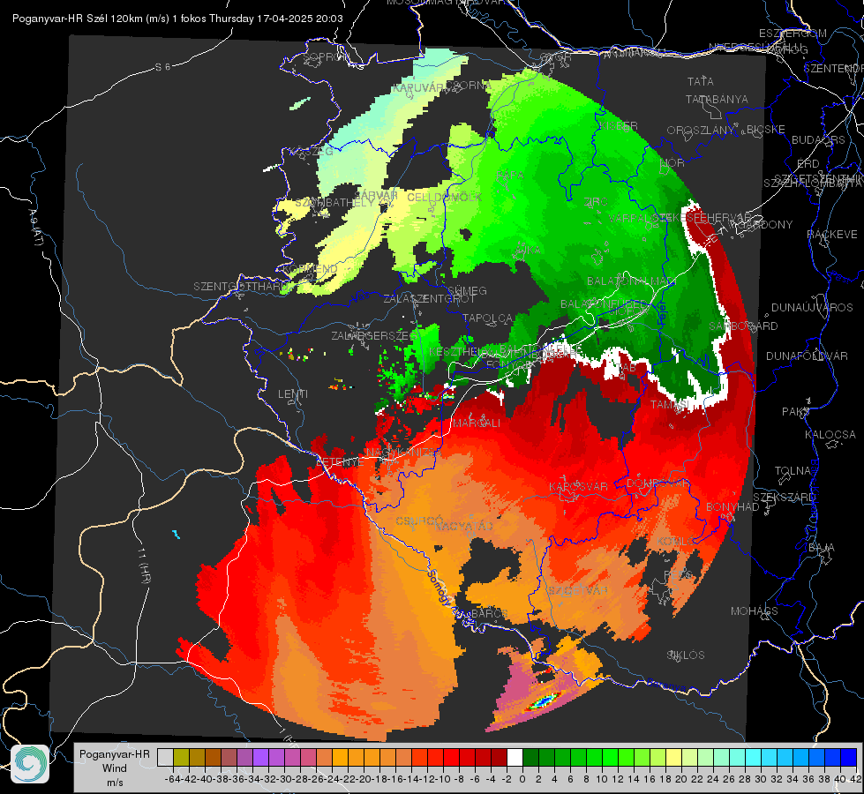Click the BARCS city label

pyautogui.click(x=489, y=613)
